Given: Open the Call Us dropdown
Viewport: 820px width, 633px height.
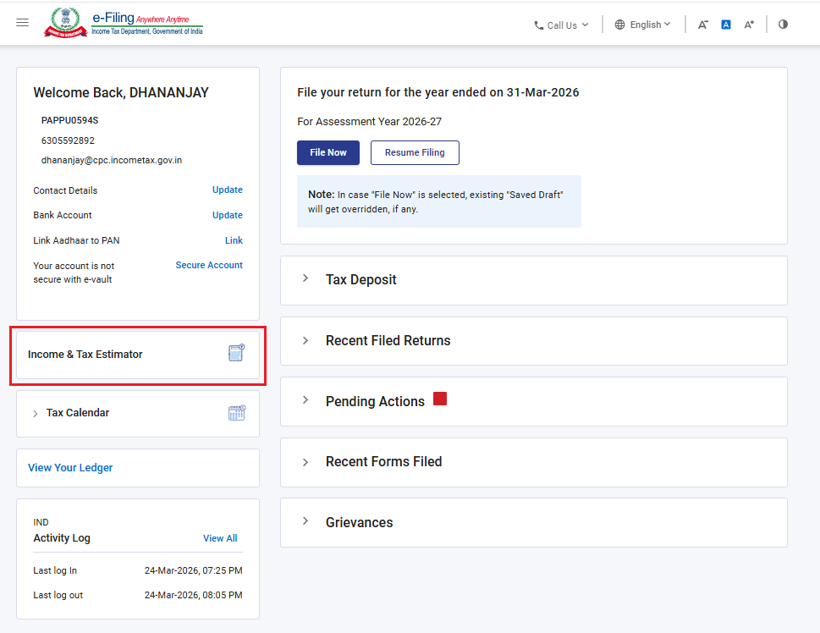Looking at the screenshot, I should 562,25.
